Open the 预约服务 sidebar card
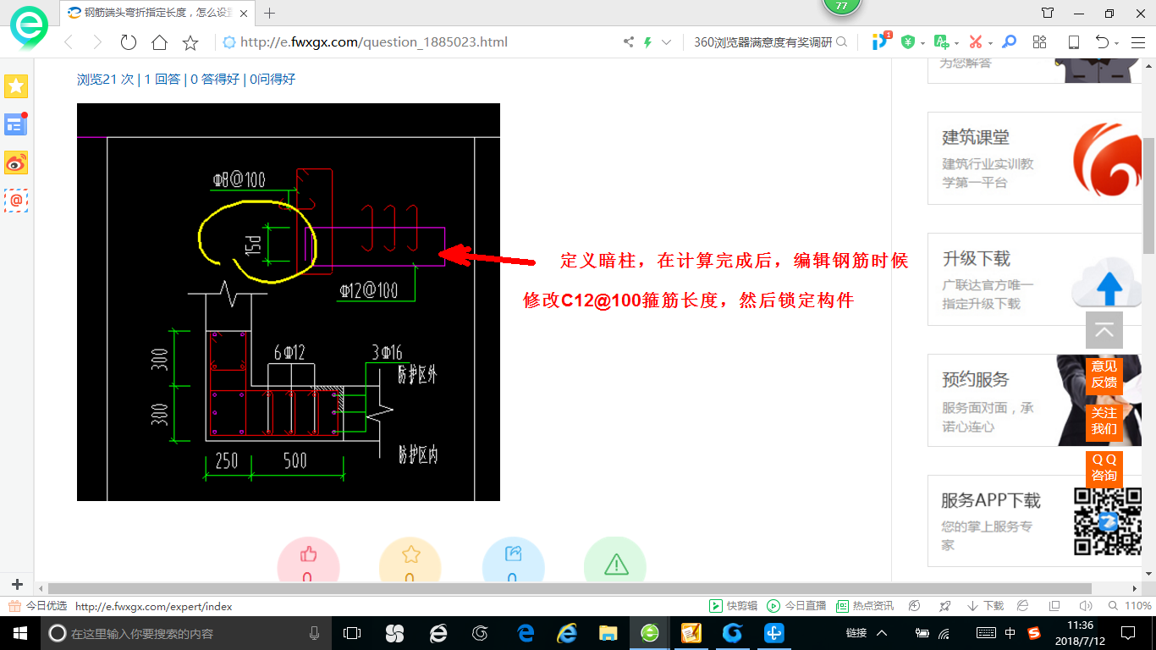The width and height of the screenshot is (1156, 650). tap(1034, 400)
